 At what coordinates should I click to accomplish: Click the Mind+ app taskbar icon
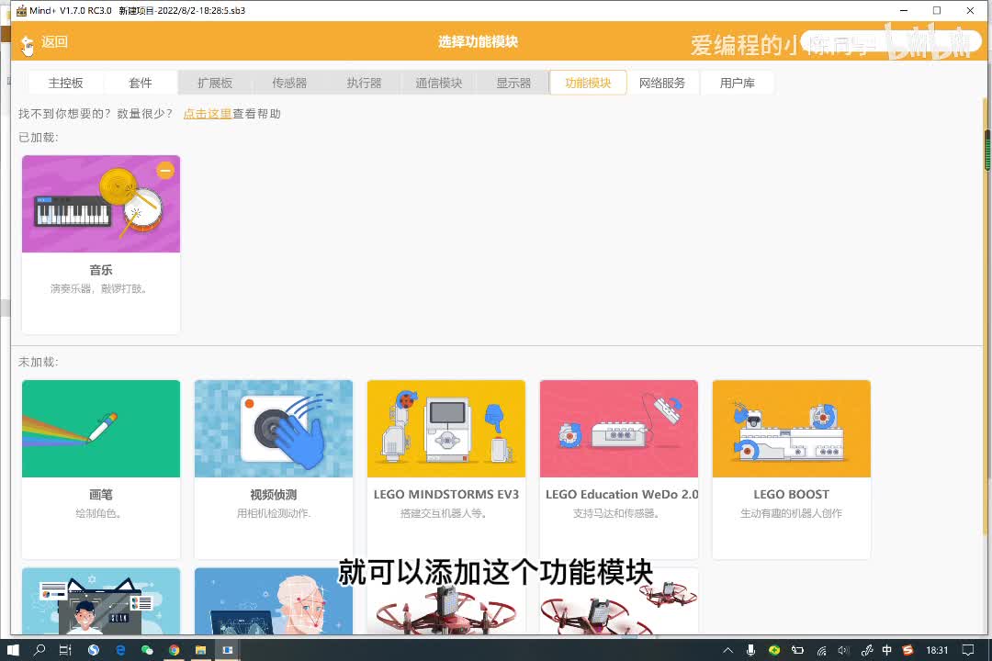tap(228, 650)
